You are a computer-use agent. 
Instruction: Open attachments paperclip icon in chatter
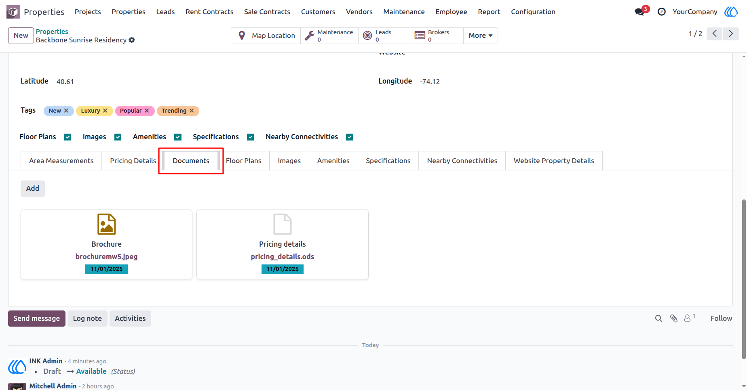click(674, 319)
